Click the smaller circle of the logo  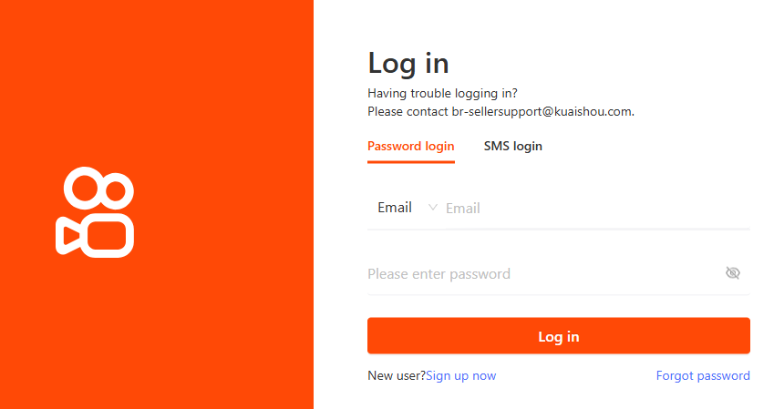[x=116, y=191]
